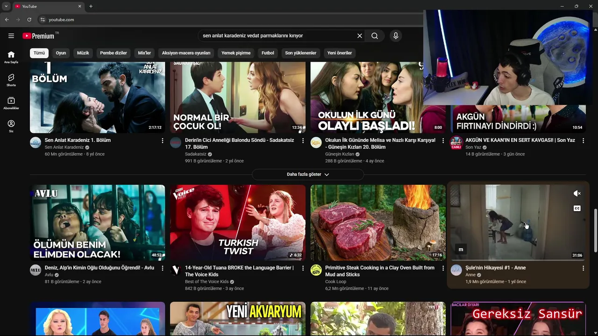Open Primitive Steak Cooking in a Clay Oven title
The image size is (598, 336).
point(380,271)
